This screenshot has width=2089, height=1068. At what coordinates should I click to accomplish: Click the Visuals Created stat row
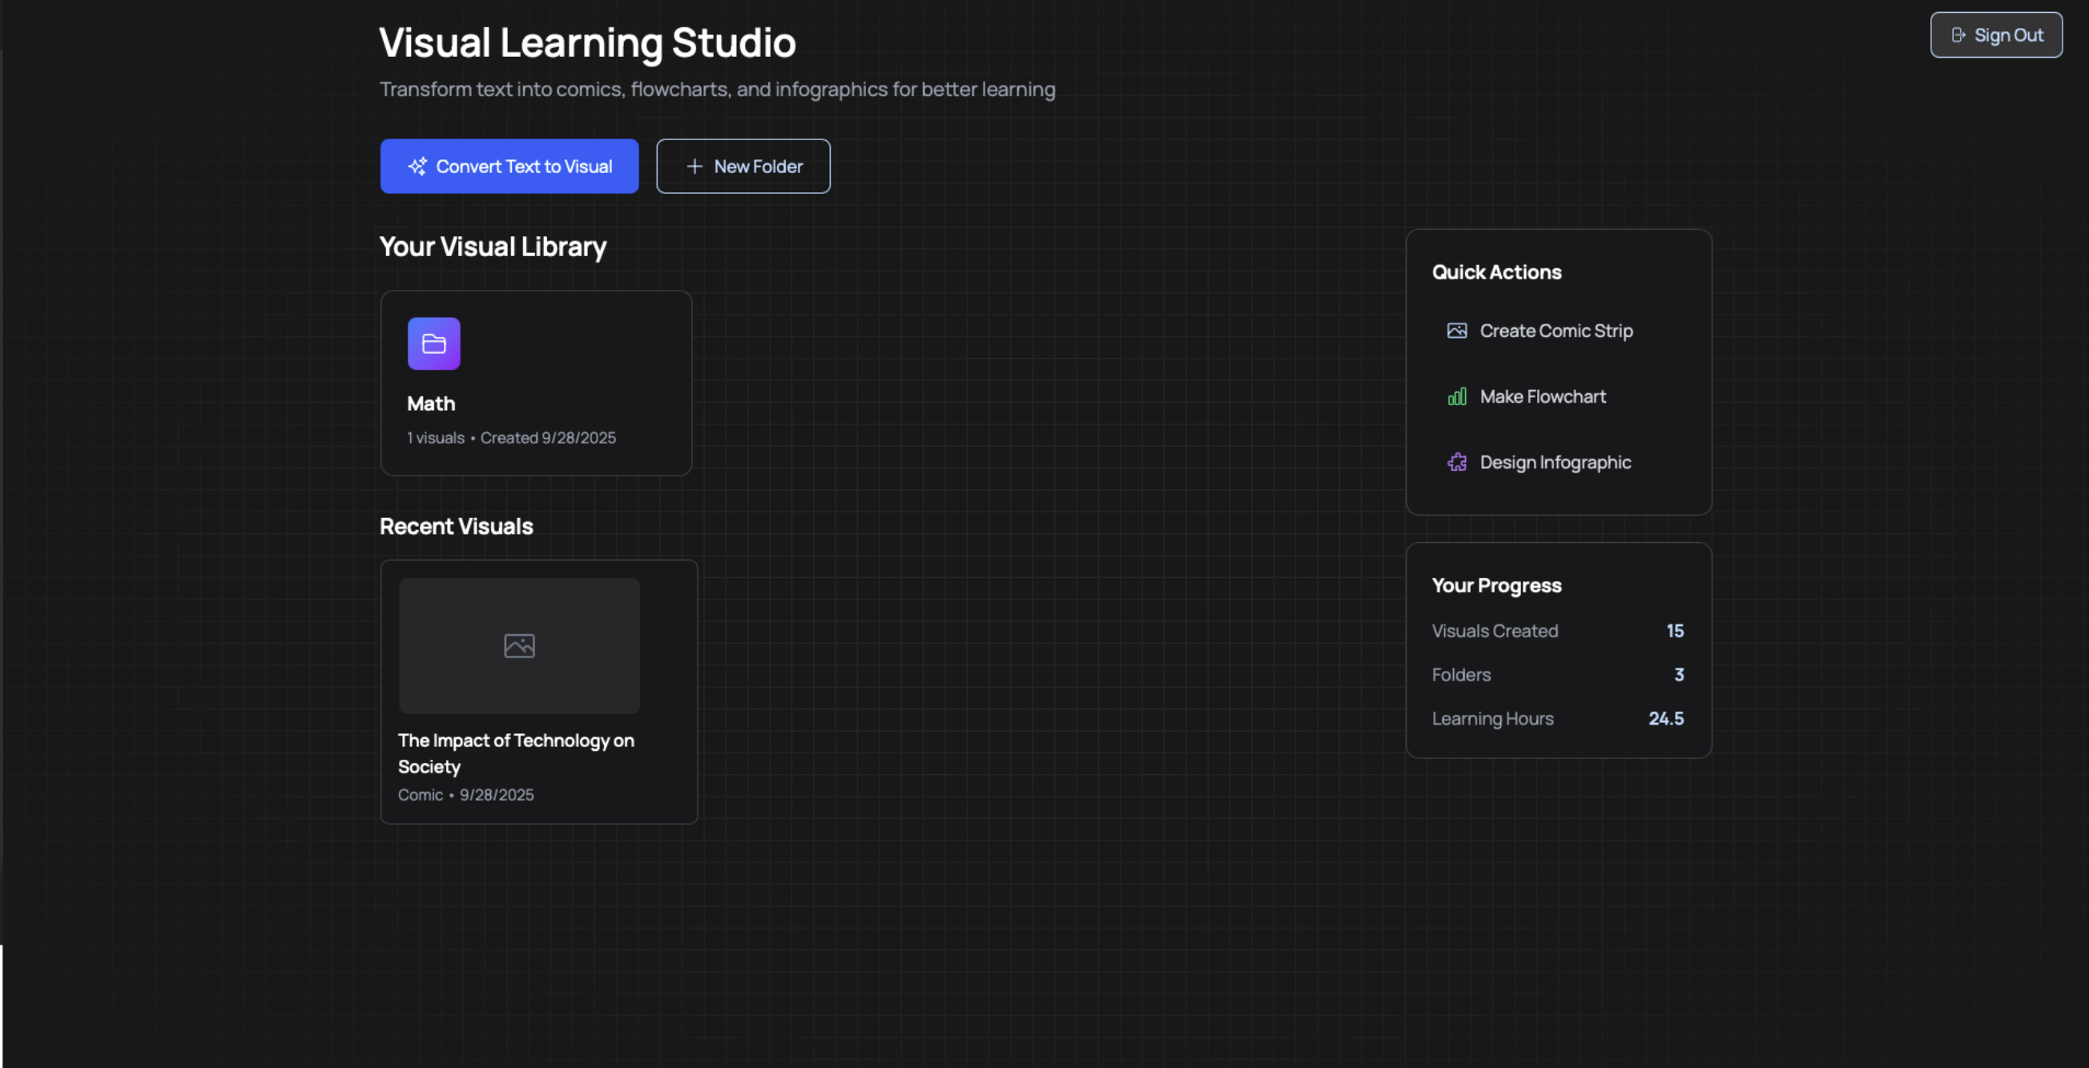[x=1557, y=630]
